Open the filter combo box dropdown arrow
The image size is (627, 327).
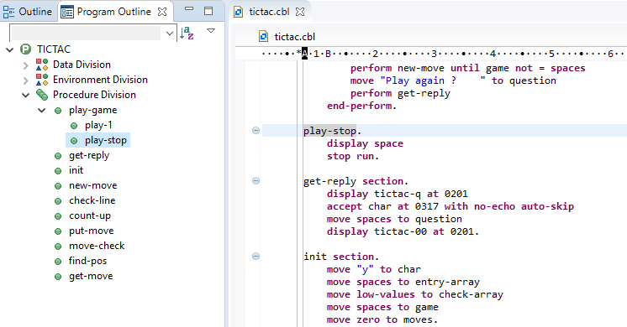(x=170, y=34)
